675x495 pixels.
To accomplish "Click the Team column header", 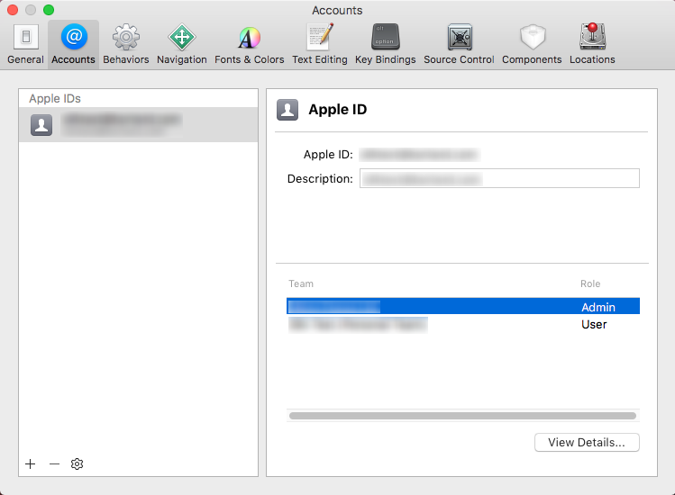I will pos(301,283).
